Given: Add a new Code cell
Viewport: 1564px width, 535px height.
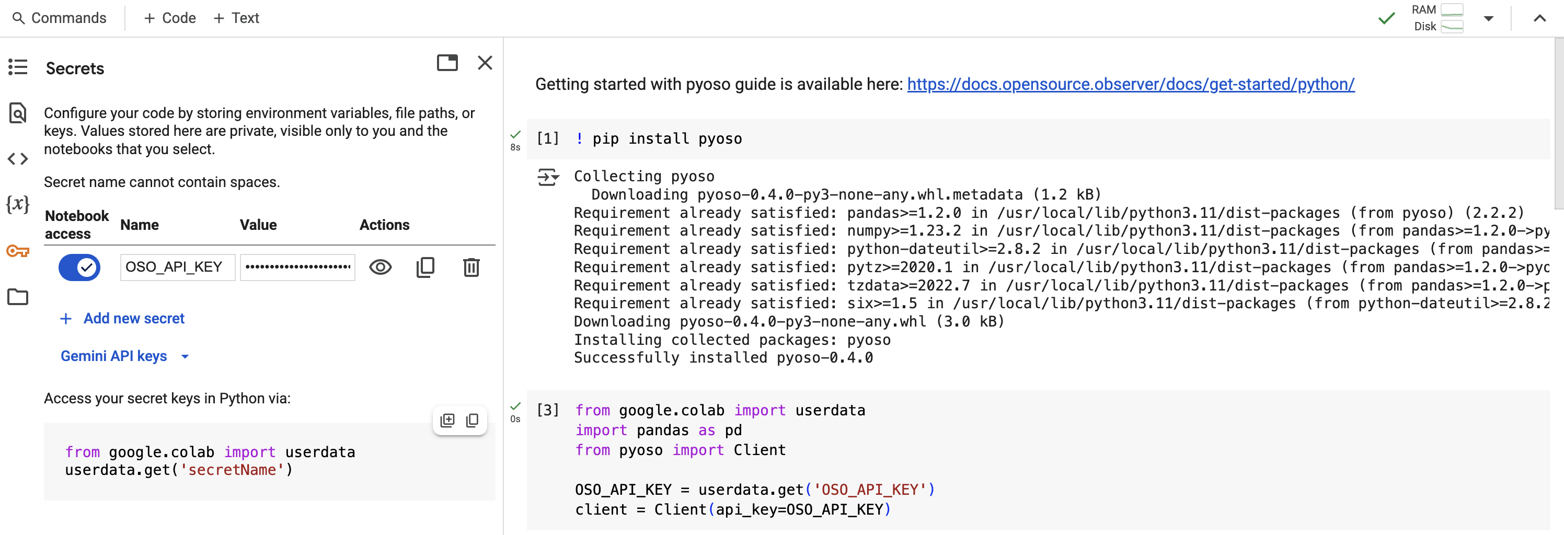Looking at the screenshot, I should coord(169,18).
